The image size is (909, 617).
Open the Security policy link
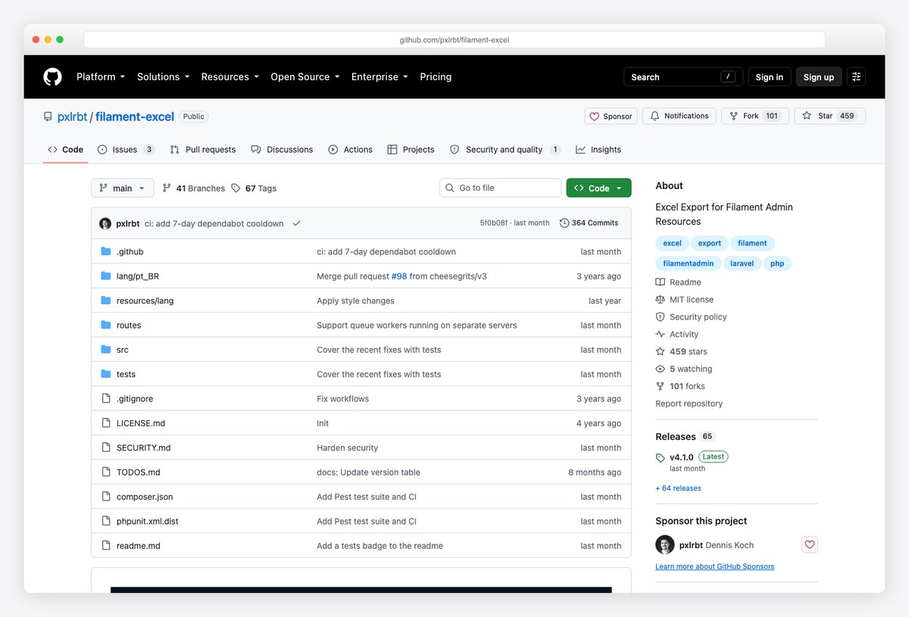pos(691,316)
